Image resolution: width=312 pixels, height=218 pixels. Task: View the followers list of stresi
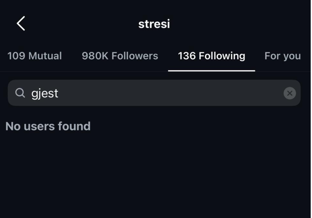coord(120,56)
